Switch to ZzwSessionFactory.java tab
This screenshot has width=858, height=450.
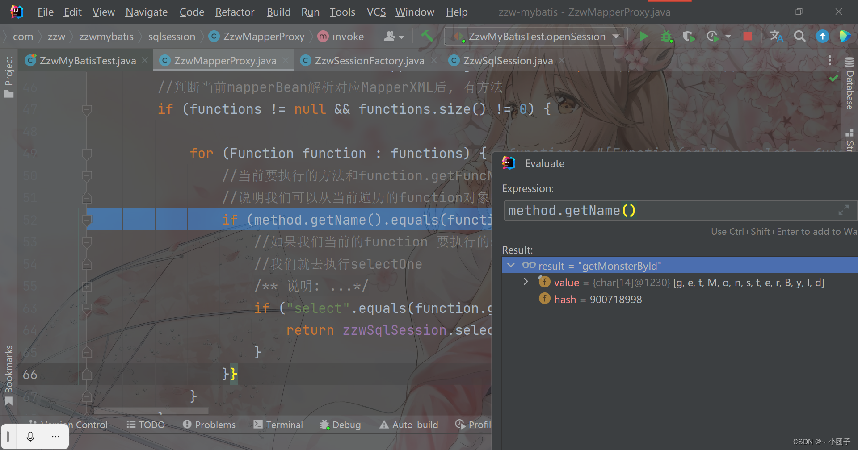(369, 60)
